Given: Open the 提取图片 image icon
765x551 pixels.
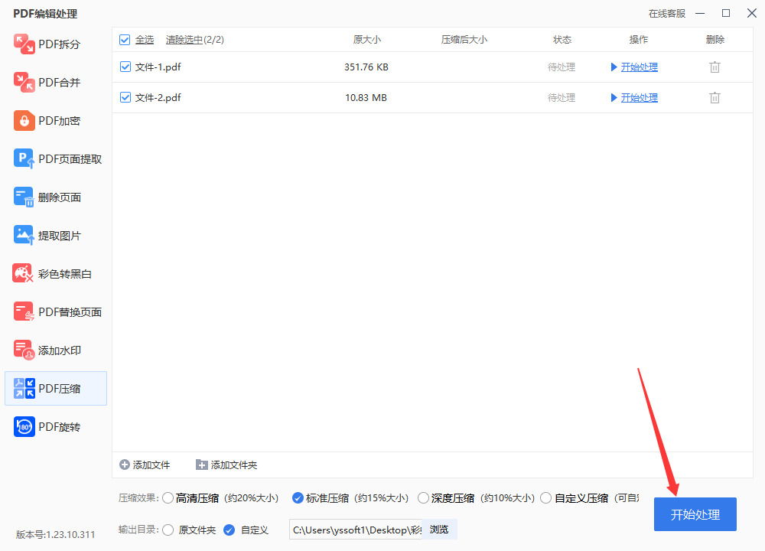Looking at the screenshot, I should point(24,235).
